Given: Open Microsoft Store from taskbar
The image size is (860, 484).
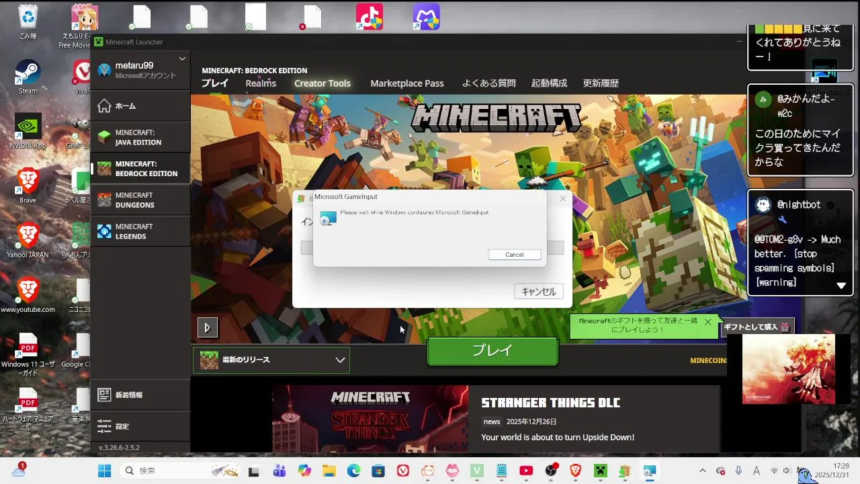Looking at the screenshot, I should (x=378, y=471).
